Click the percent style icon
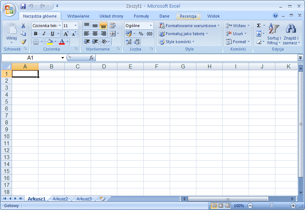 [x=141, y=34]
